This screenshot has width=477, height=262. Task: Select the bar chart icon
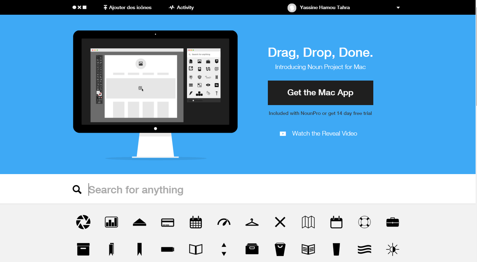111,222
